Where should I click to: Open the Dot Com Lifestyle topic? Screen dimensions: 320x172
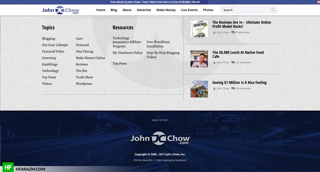point(55,45)
